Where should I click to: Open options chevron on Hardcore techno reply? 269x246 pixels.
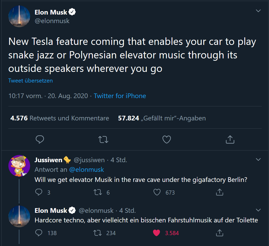(258, 210)
